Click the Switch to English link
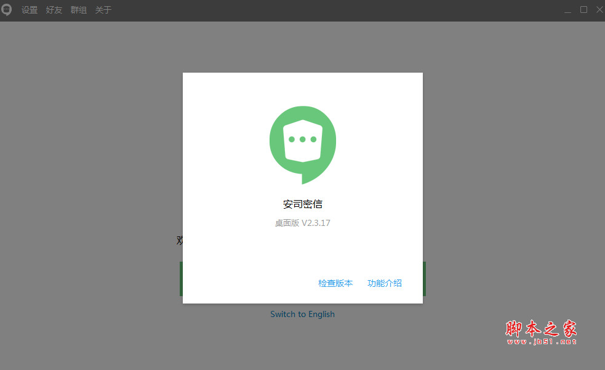The width and height of the screenshot is (605, 370). point(302,314)
